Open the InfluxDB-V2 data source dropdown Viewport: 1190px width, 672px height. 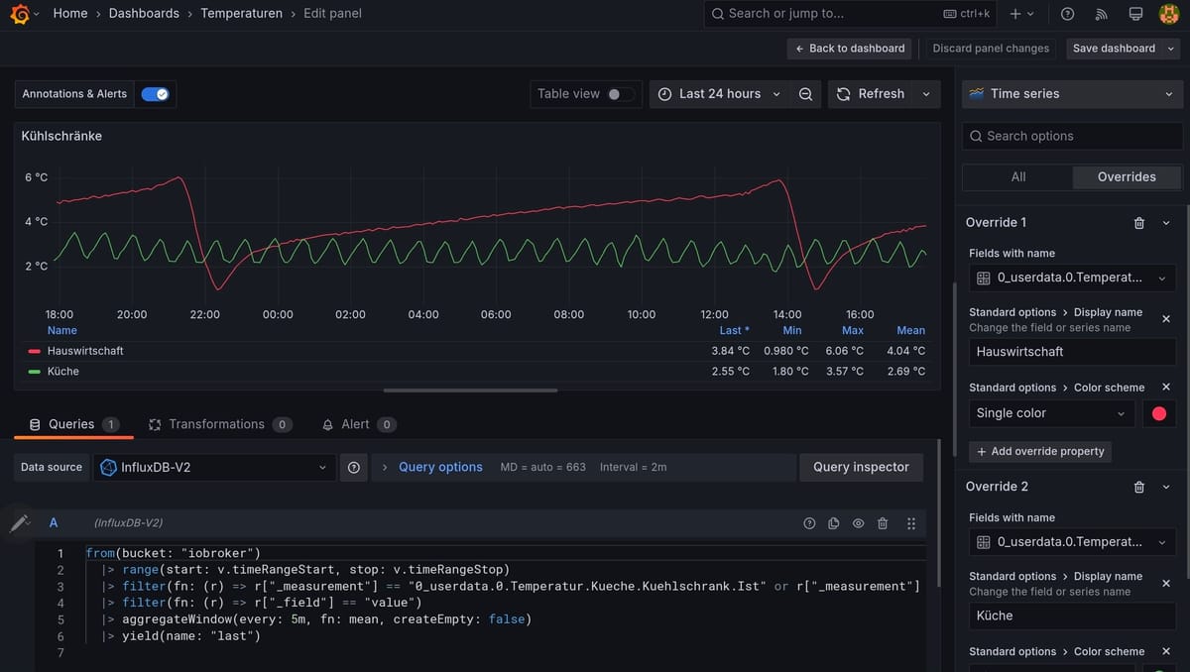(x=214, y=468)
